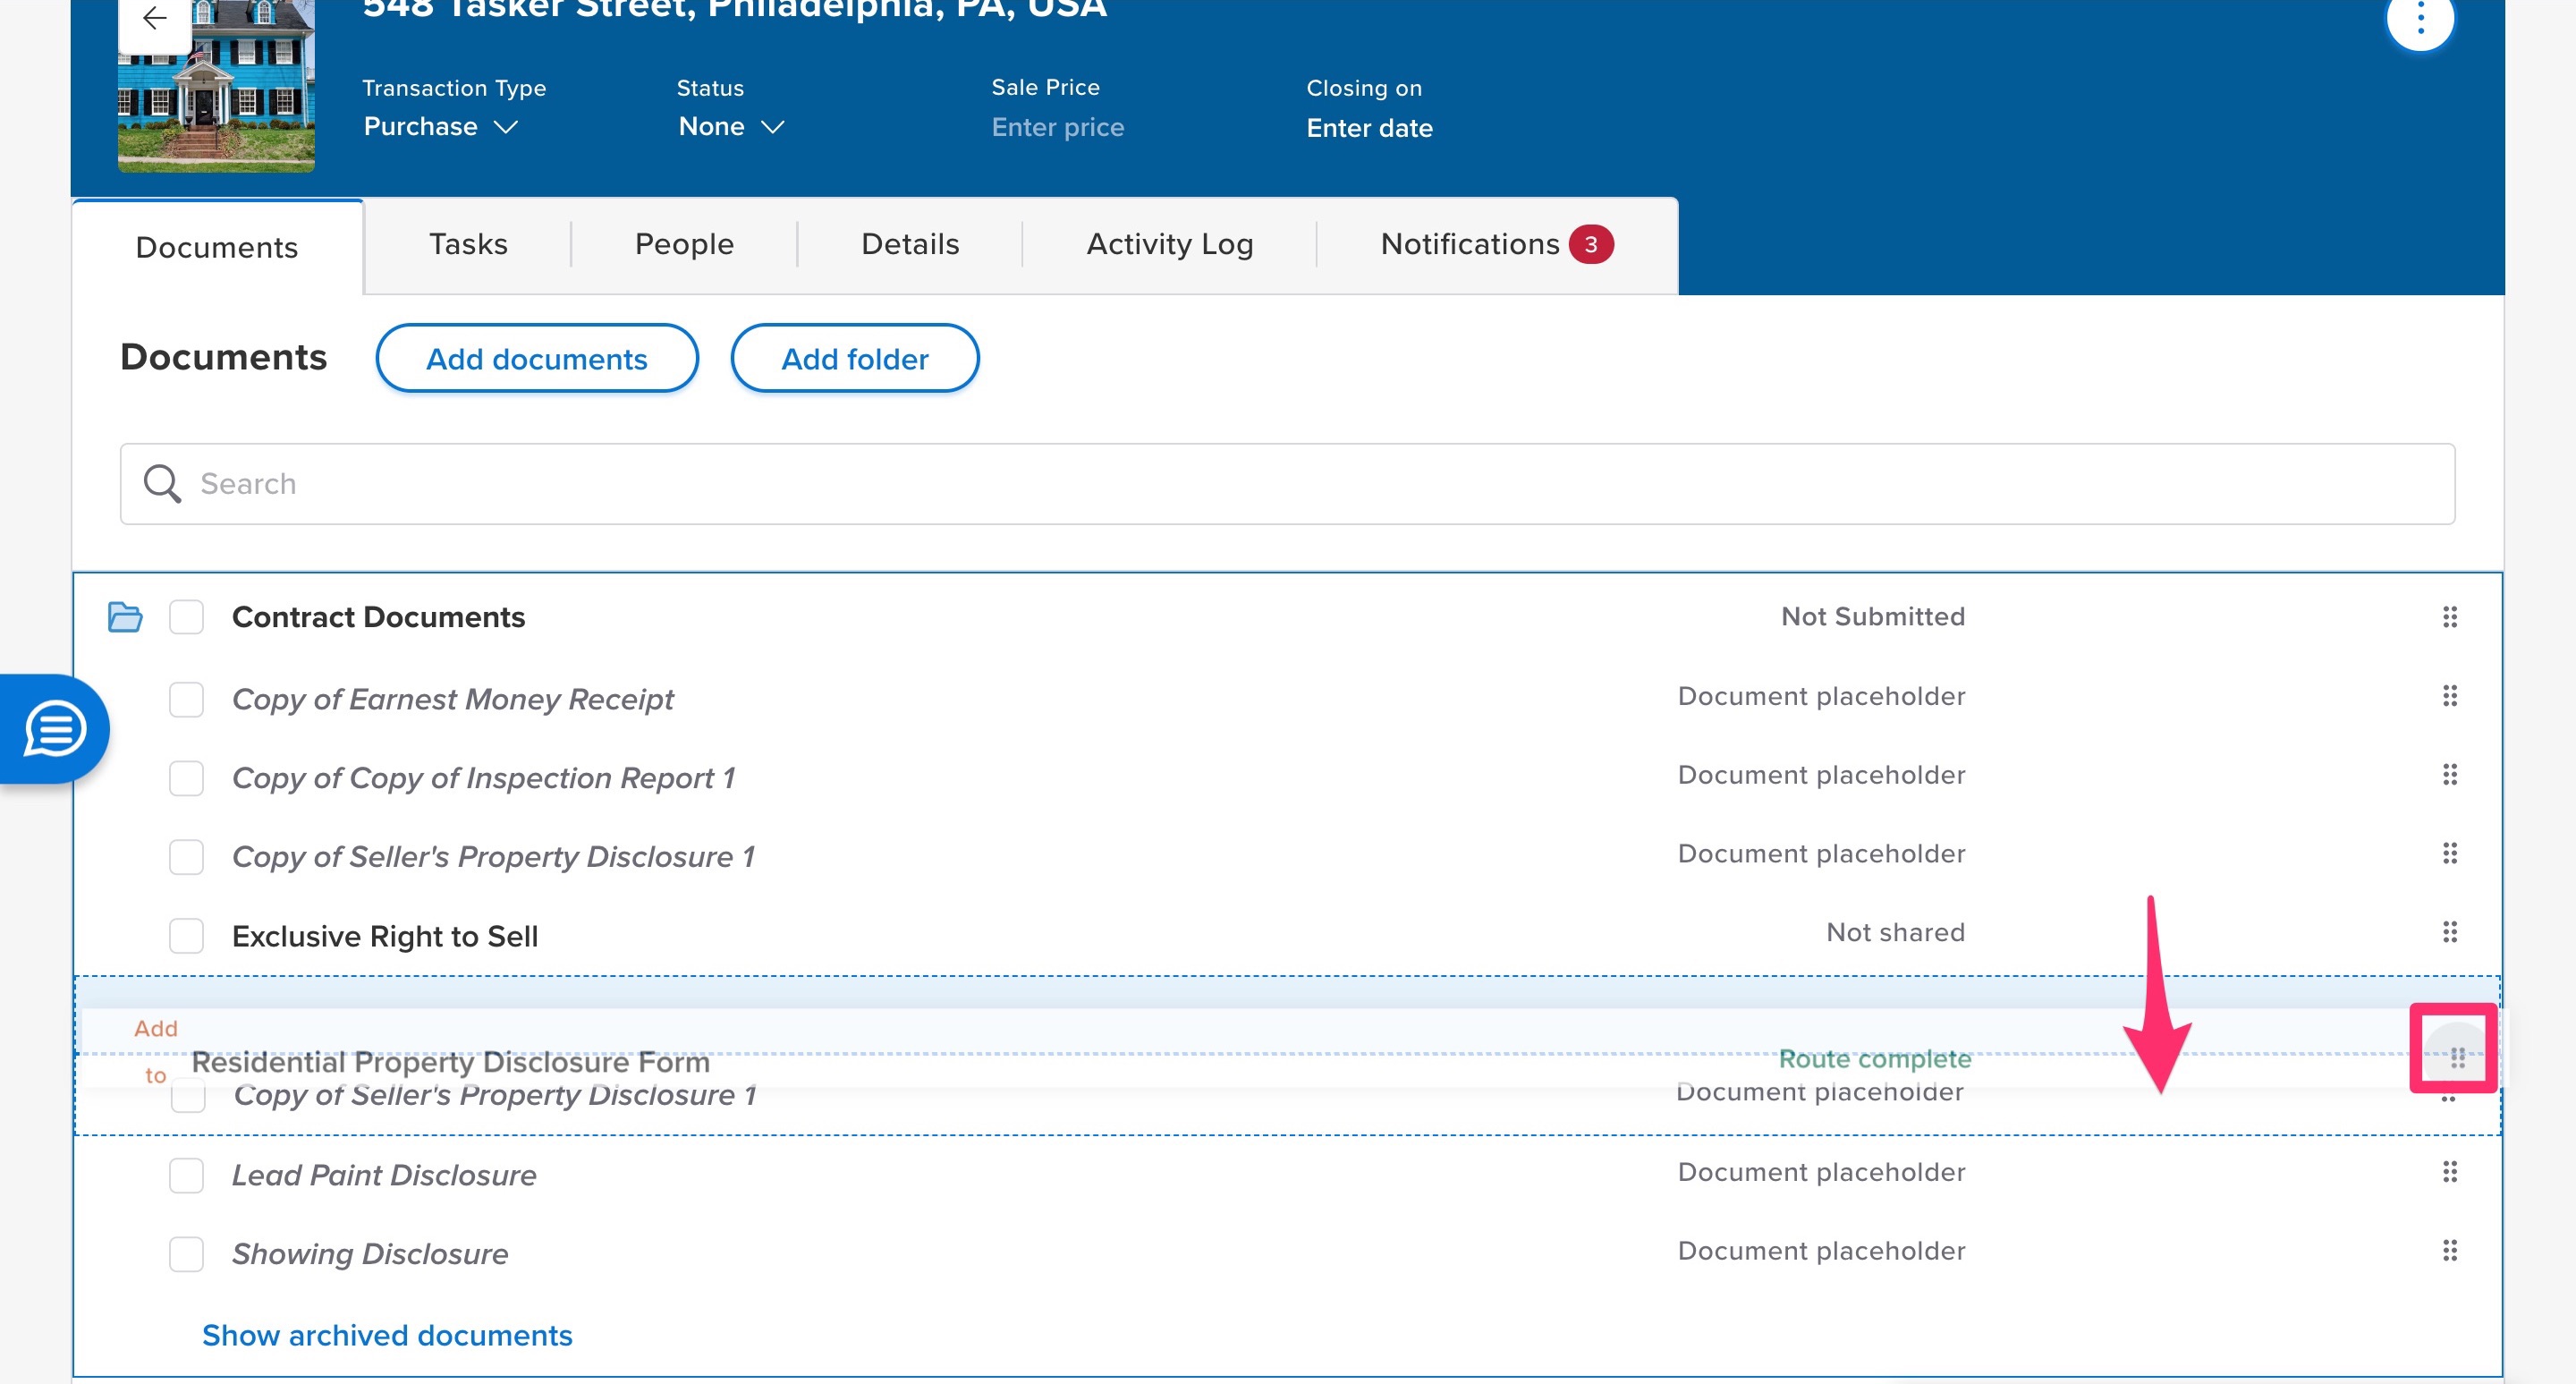This screenshot has height=1384, width=2576.
Task: Click drag handle for Copy of Earnest Money Receipt
Action: (x=2449, y=696)
